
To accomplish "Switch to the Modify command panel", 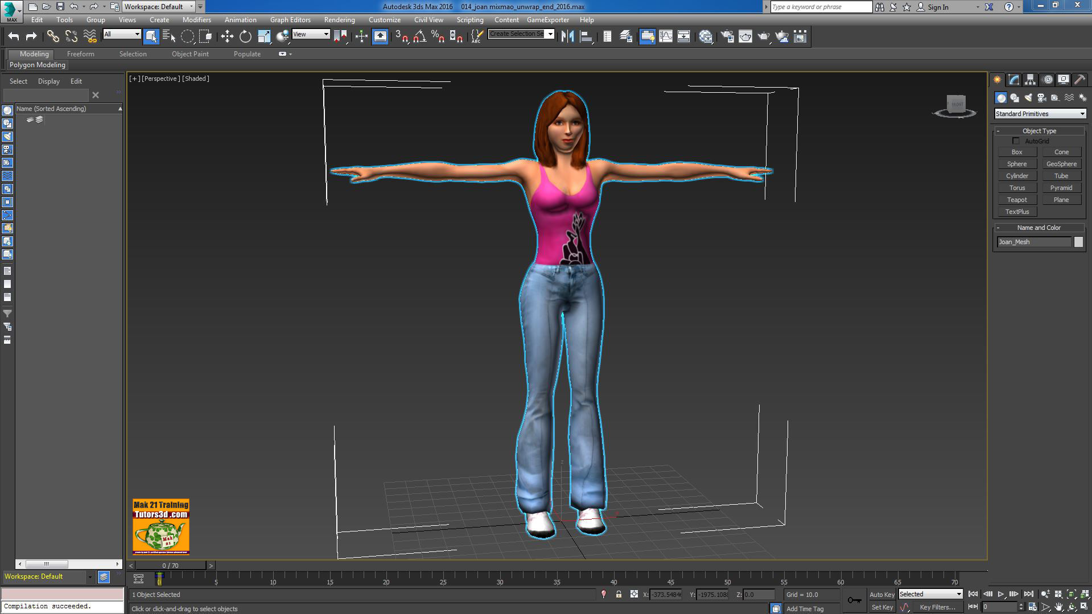I will [x=1013, y=80].
